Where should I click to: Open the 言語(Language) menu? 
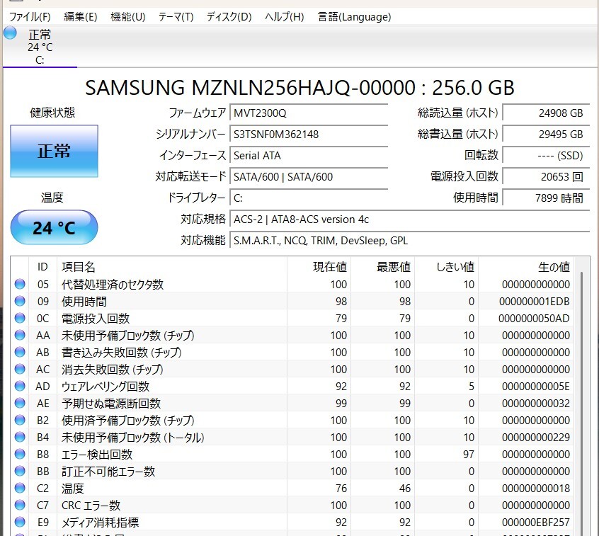(x=354, y=17)
